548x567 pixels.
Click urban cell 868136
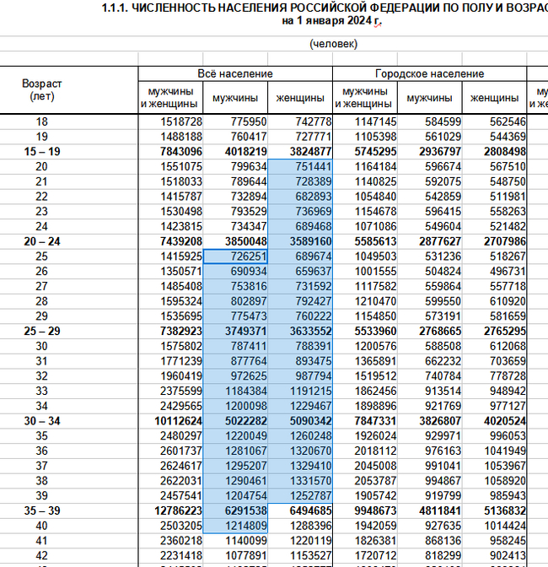pyautogui.click(x=429, y=541)
